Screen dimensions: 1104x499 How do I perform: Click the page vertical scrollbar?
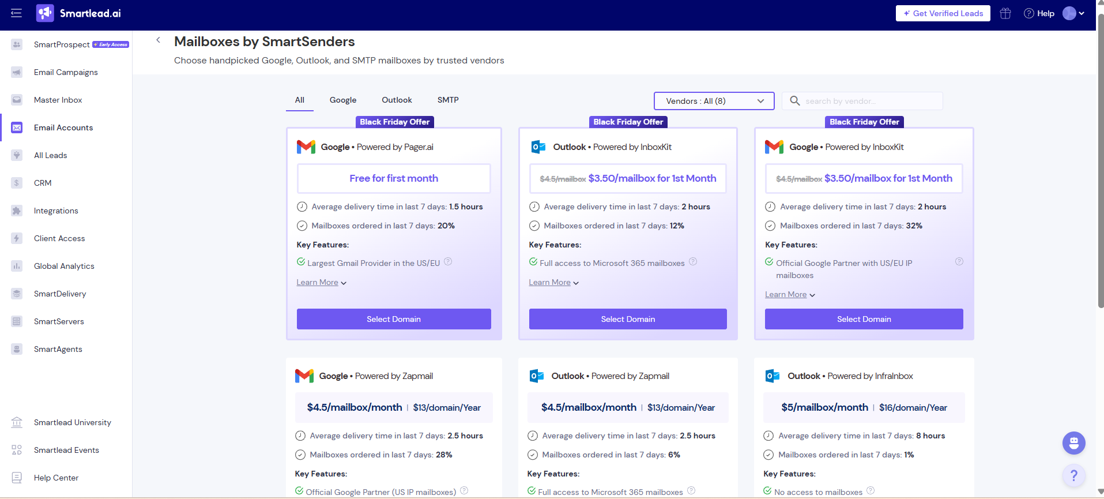tap(1101, 162)
